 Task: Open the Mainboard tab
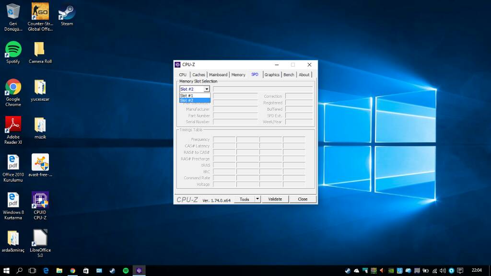pyautogui.click(x=218, y=75)
